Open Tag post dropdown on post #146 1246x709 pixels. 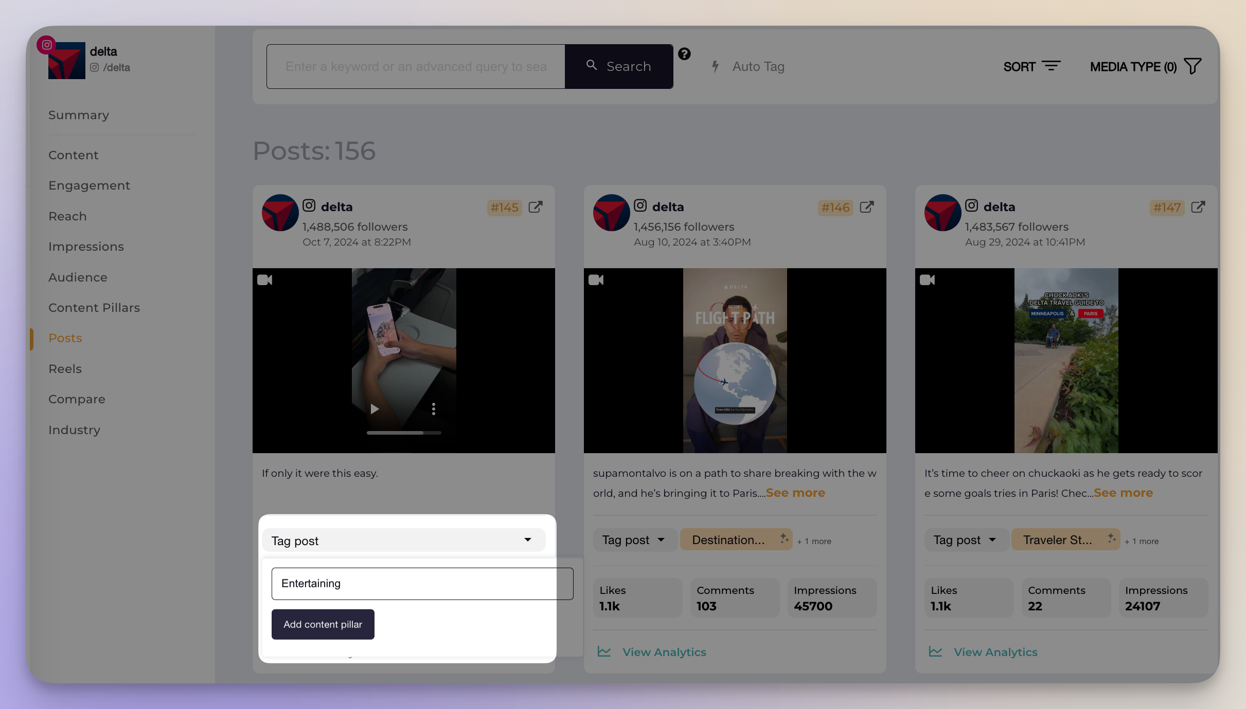(634, 540)
